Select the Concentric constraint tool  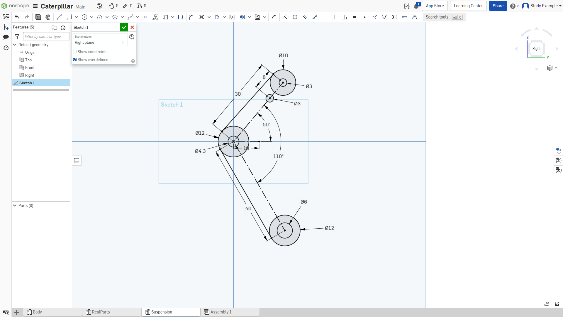295,17
